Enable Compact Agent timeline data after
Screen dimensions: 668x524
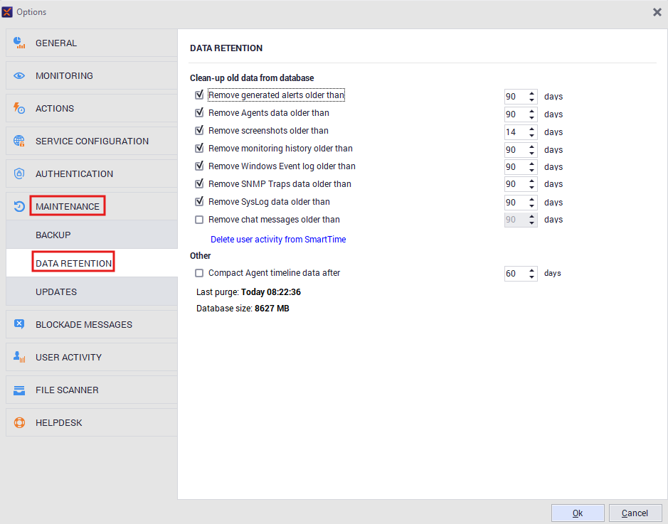[199, 273]
